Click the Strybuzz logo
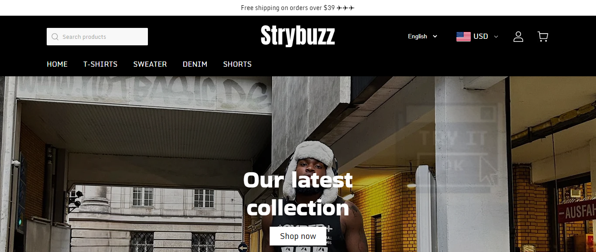Viewport: 596px width, 252px height. pos(298,36)
